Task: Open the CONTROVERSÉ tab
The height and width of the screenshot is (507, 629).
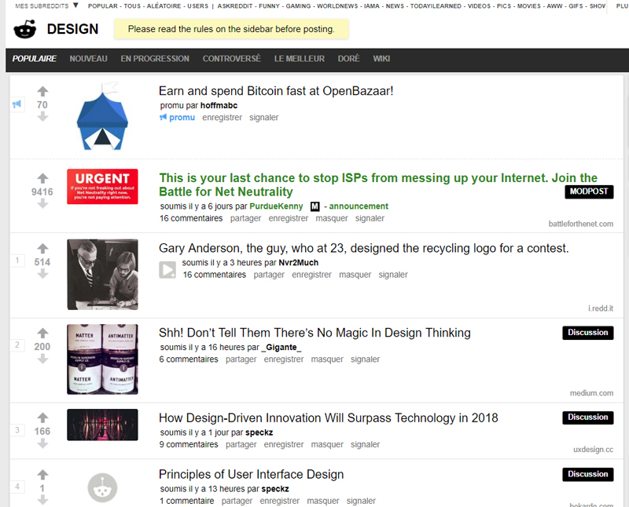Action: [x=231, y=59]
